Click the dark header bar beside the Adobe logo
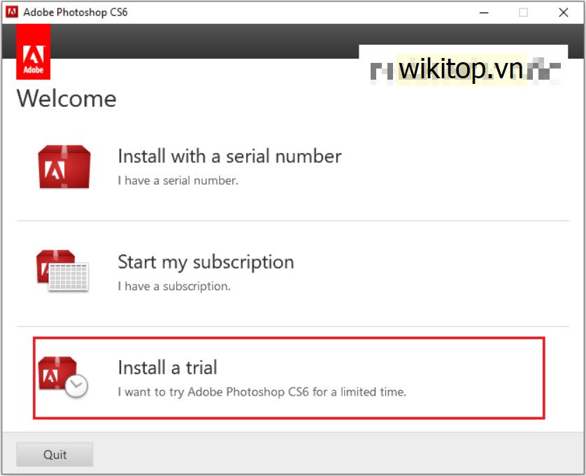This screenshot has width=586, height=476. (203, 42)
